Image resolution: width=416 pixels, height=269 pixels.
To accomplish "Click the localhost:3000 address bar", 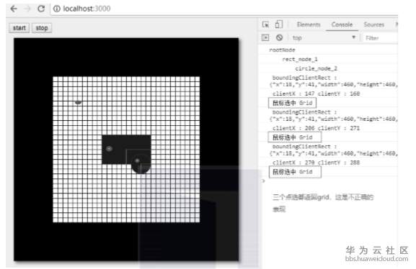I will pyautogui.click(x=224, y=9).
